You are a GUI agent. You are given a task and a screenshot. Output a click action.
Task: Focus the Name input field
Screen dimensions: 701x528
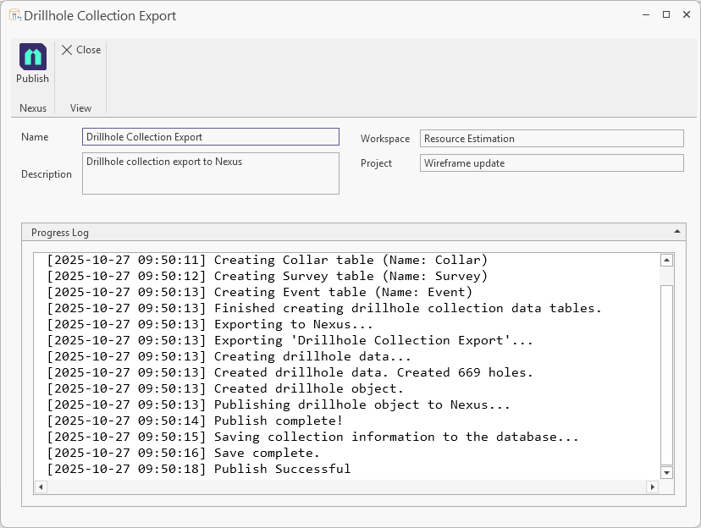coord(210,137)
